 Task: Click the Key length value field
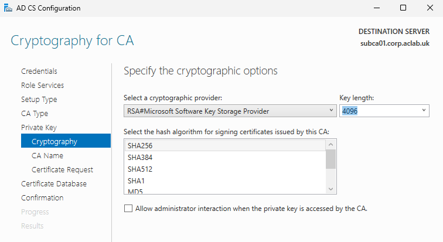tap(378, 110)
